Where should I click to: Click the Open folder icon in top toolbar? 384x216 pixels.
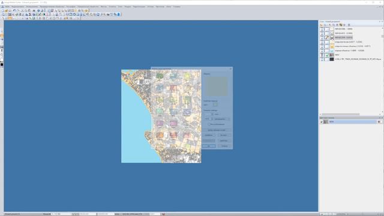[6, 11]
